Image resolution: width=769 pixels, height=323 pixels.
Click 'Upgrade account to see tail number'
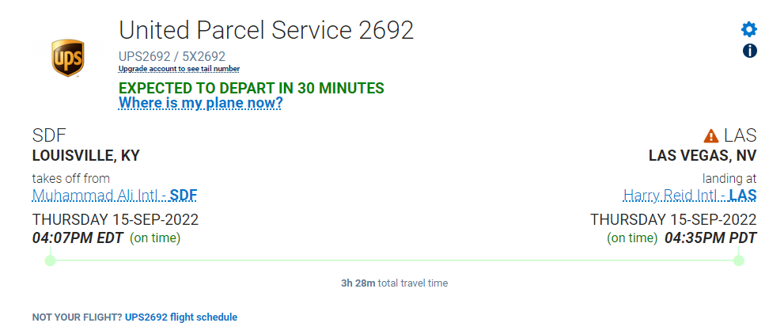tap(179, 69)
